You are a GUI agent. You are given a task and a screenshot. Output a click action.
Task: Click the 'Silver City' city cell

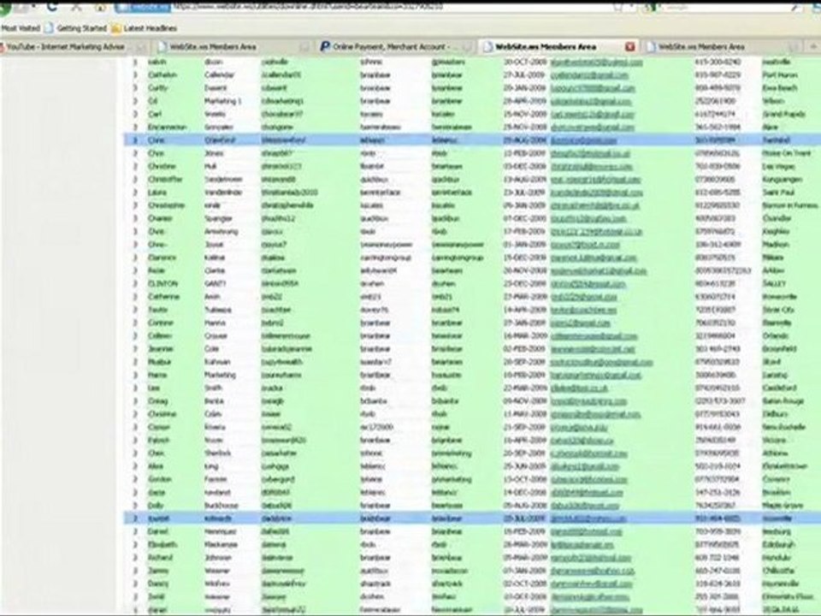778,310
